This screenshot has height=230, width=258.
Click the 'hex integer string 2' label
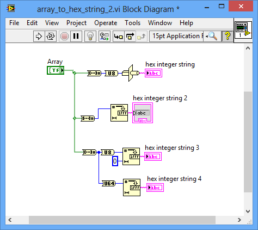160,98
